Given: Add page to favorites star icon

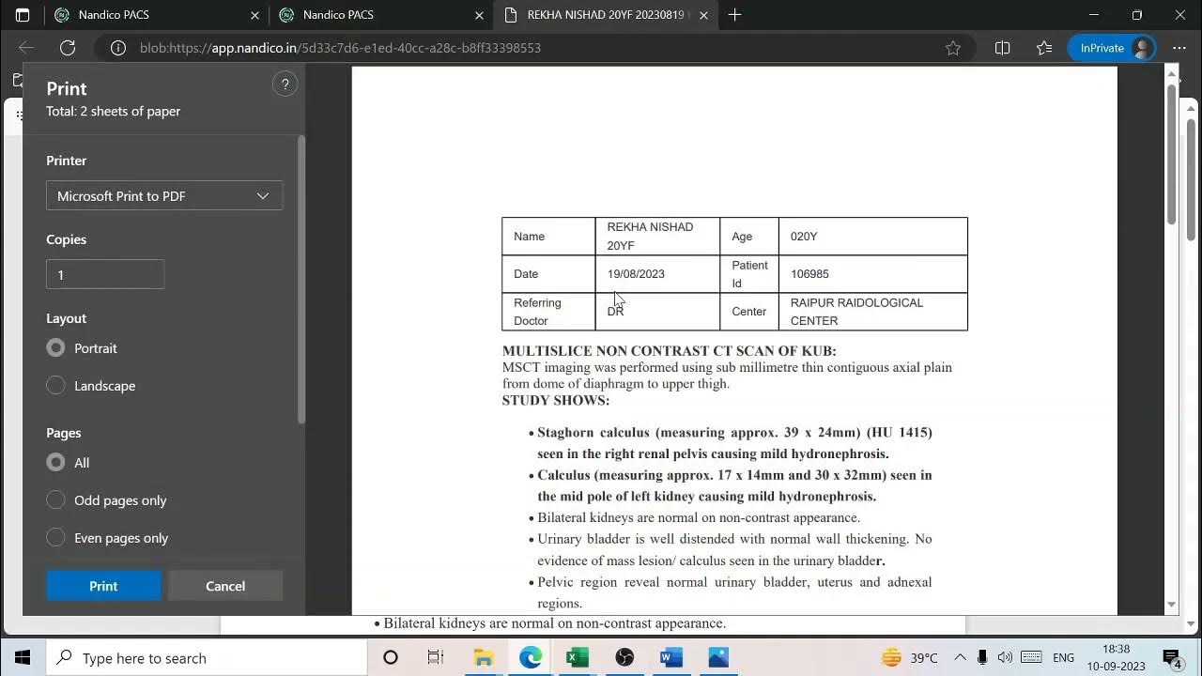Looking at the screenshot, I should [953, 48].
